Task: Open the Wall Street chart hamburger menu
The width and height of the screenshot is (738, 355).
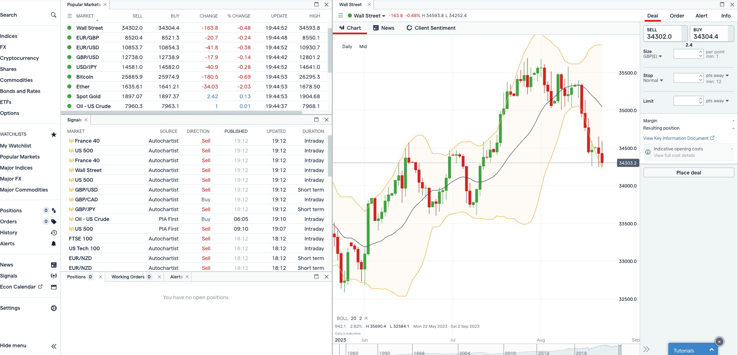Action: click(x=340, y=15)
